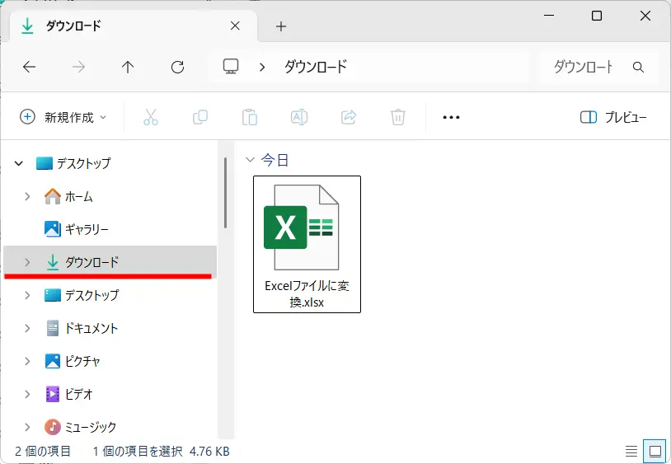
Task: Open the three-dots more options menu
Action: pos(451,117)
